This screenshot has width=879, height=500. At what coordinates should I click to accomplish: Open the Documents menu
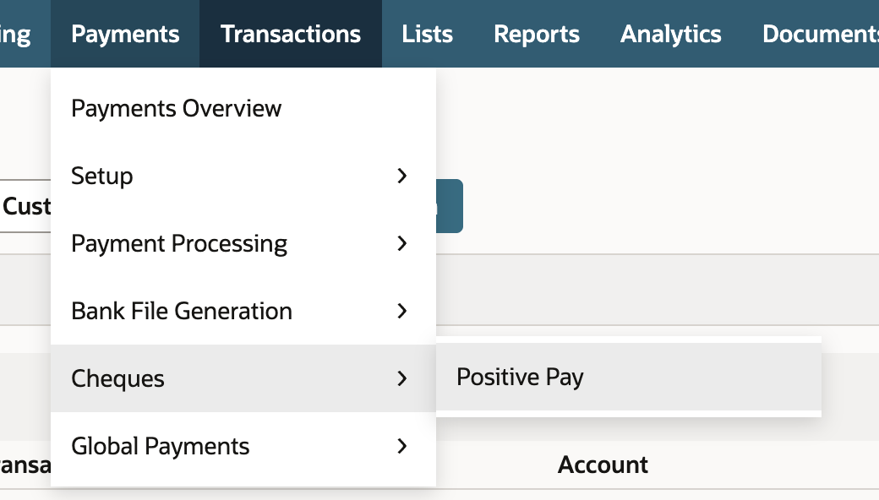pos(820,34)
